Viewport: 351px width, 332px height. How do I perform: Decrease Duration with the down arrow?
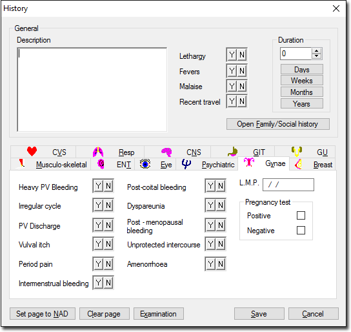point(316,56)
